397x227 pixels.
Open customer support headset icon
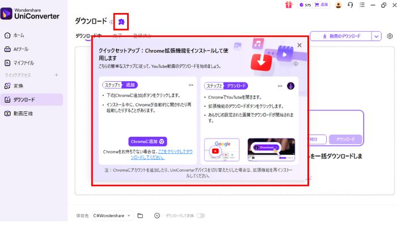pyautogui.click(x=350, y=5)
